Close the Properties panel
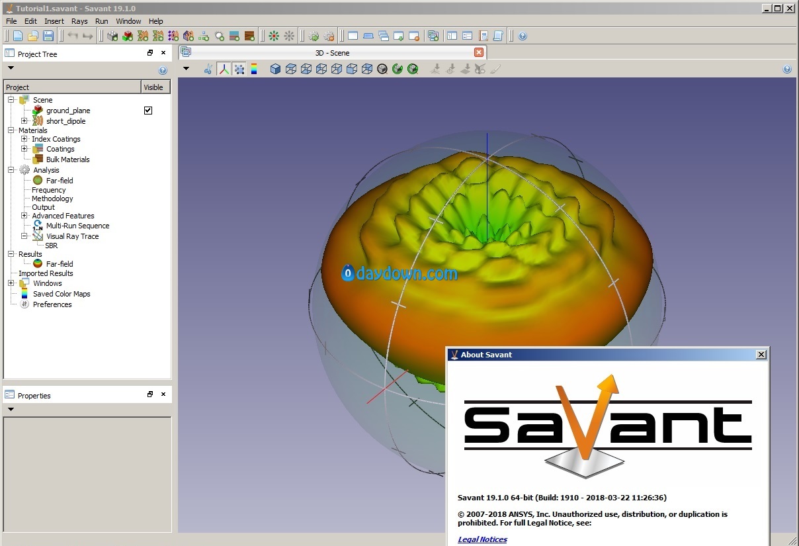 coord(163,394)
